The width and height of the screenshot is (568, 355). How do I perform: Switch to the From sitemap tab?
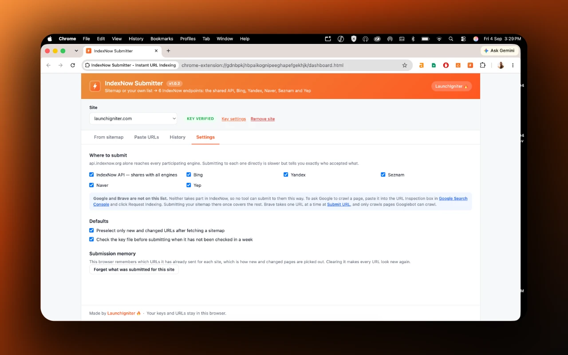tap(109, 137)
